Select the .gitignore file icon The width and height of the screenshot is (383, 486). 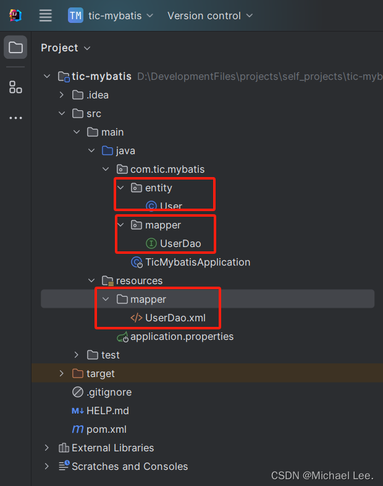click(78, 392)
